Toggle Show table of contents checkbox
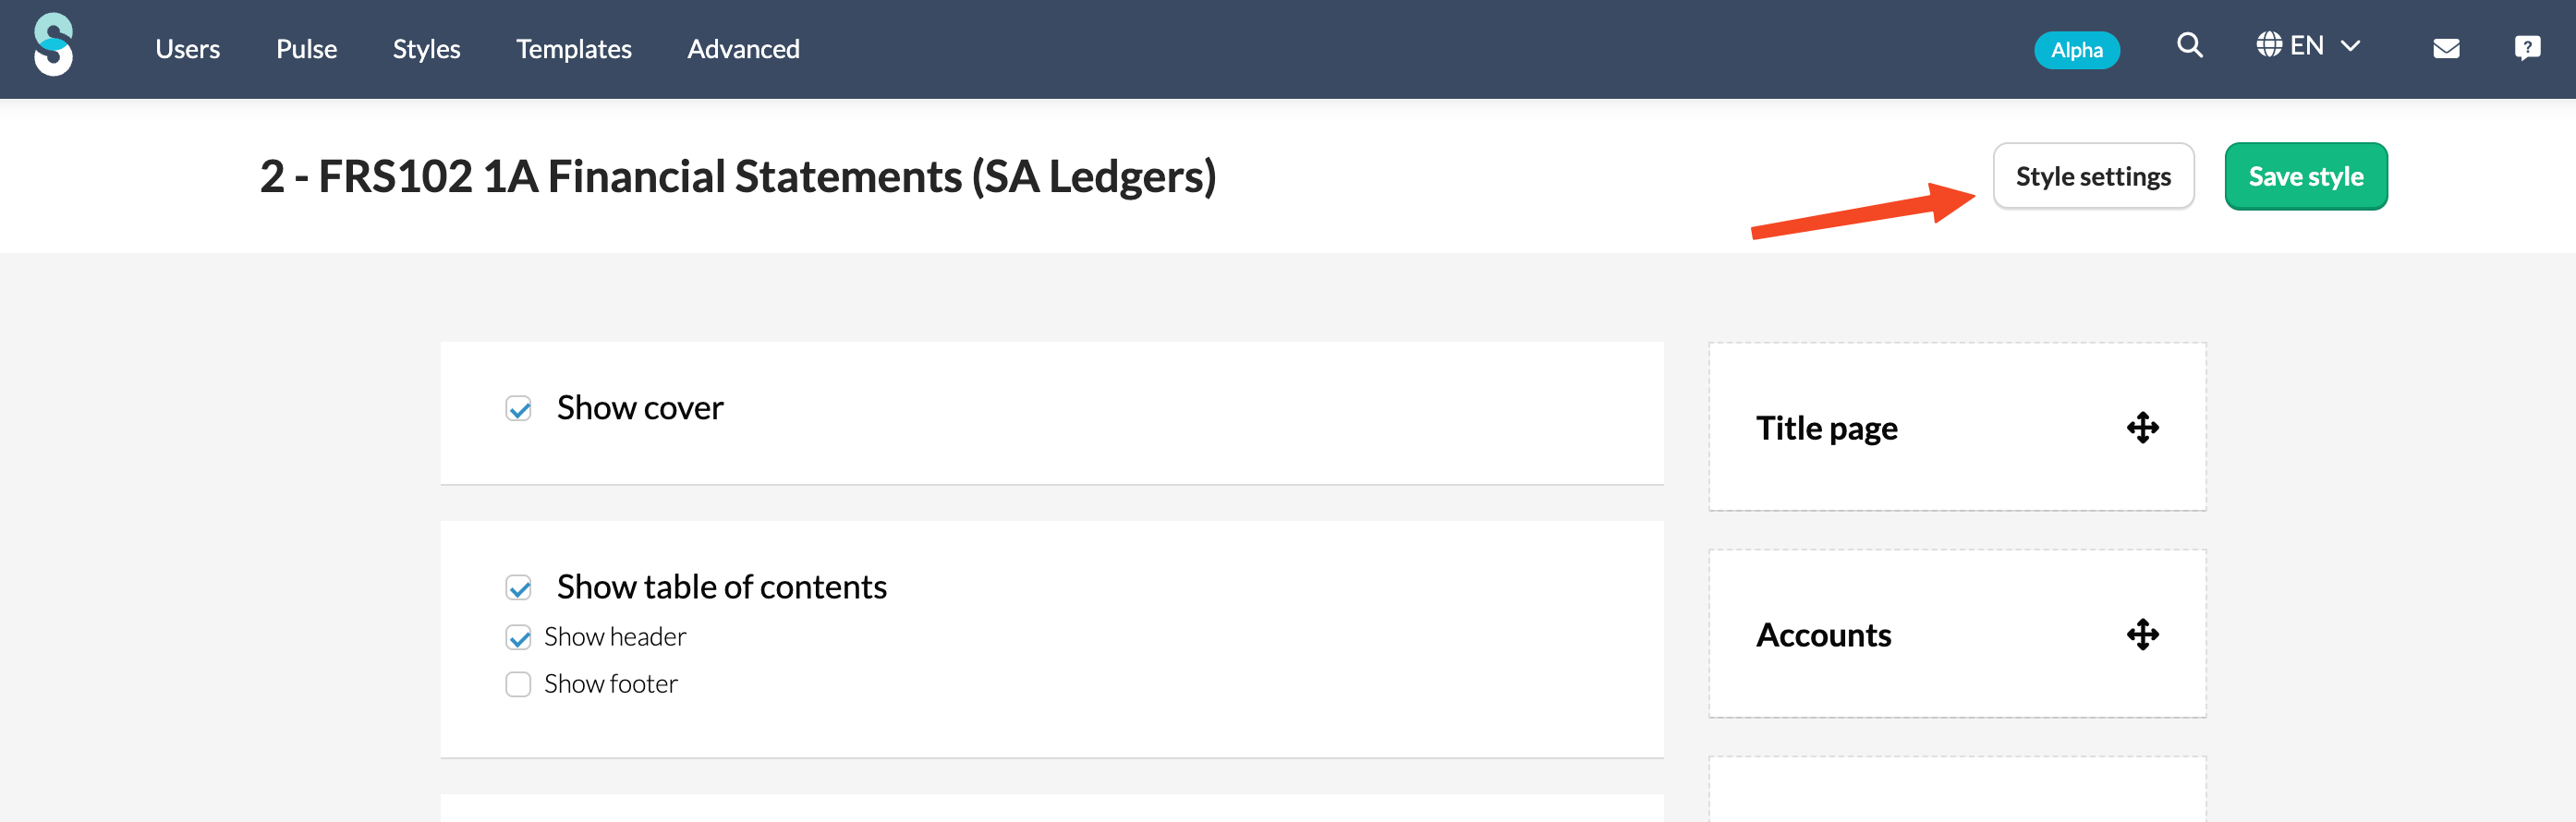The height and width of the screenshot is (822, 2576). [518, 587]
